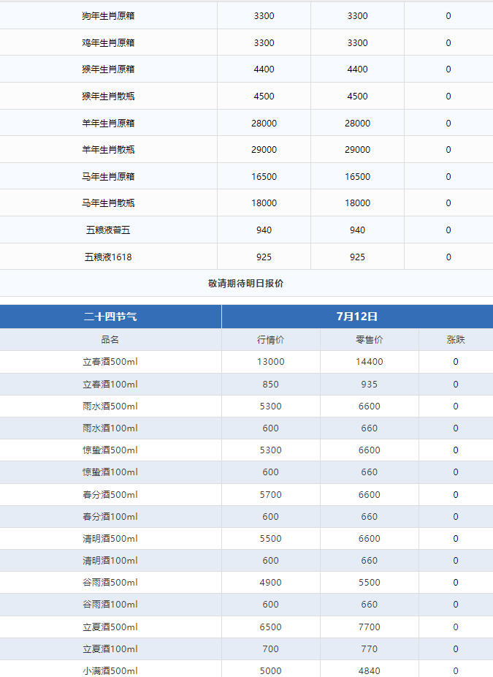Click the 立春酒500ml row name

(110, 362)
